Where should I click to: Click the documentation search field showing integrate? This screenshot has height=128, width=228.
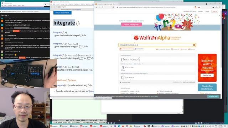[x=77, y=7]
